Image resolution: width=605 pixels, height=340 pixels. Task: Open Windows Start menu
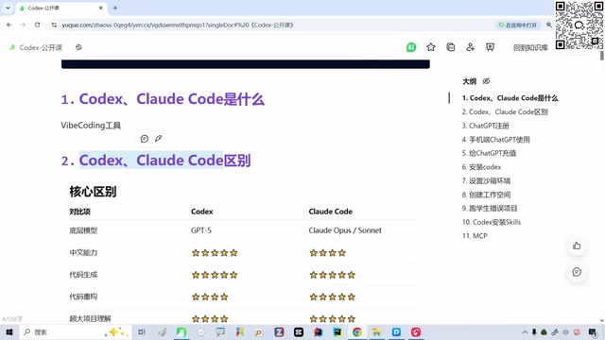coord(9,331)
